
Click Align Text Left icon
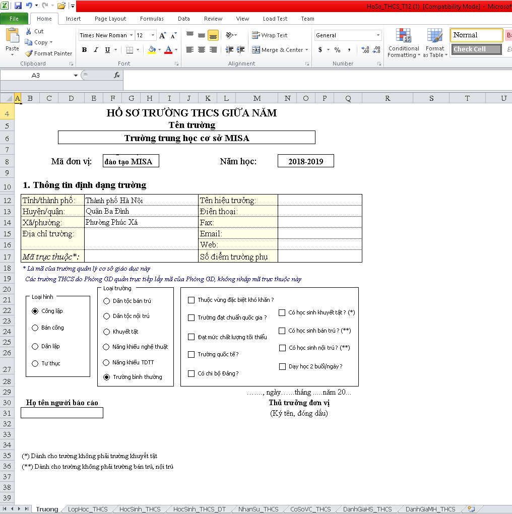pyautogui.click(x=190, y=50)
